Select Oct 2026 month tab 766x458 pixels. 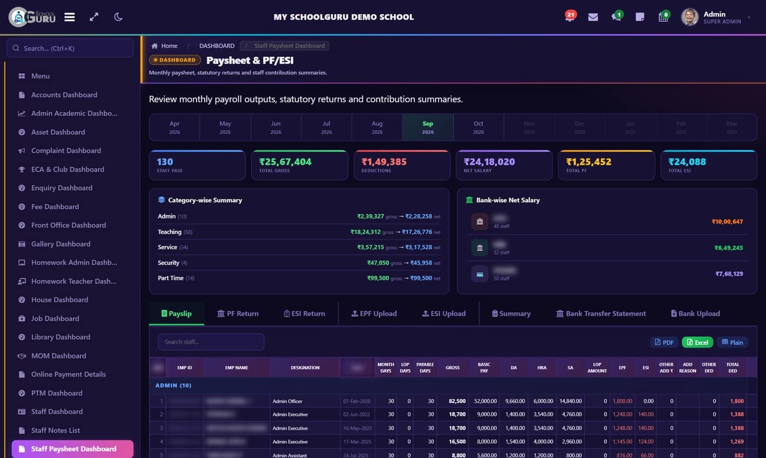click(479, 128)
